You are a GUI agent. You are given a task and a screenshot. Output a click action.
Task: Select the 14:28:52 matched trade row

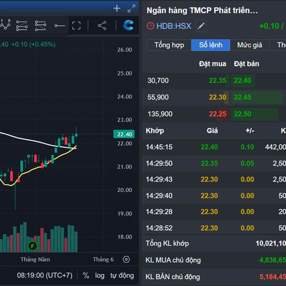214,228
